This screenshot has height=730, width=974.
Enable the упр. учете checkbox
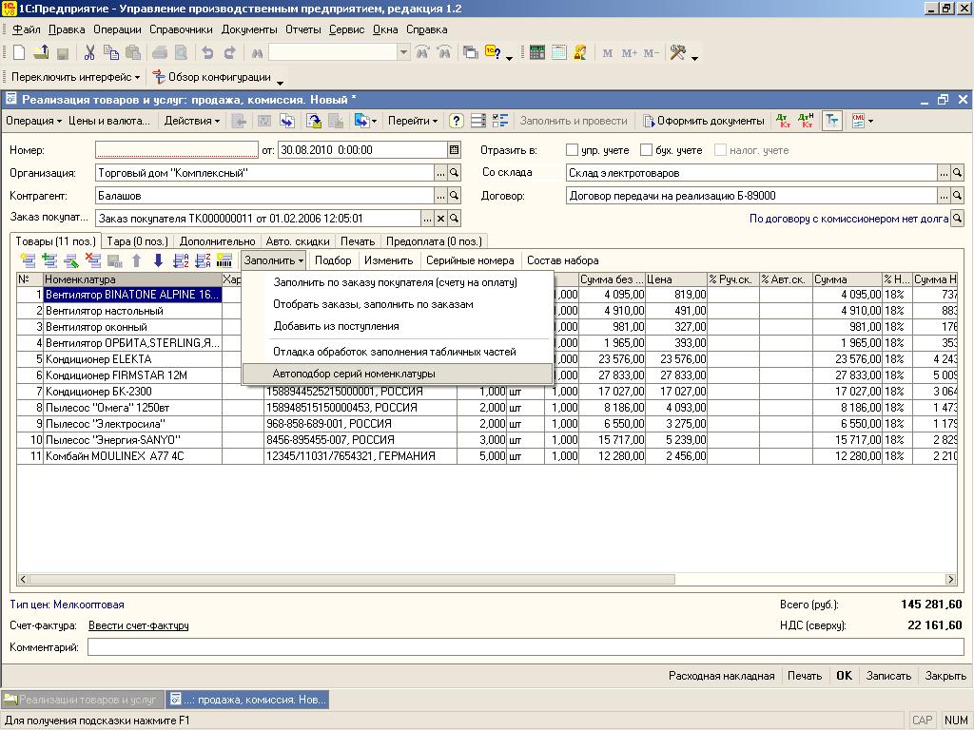point(572,150)
